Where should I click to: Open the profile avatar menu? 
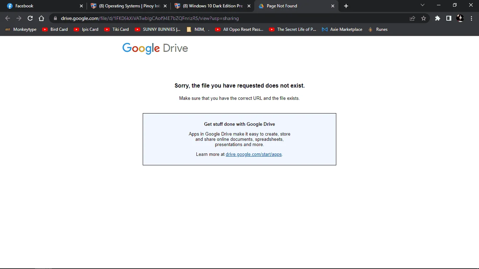click(x=460, y=18)
